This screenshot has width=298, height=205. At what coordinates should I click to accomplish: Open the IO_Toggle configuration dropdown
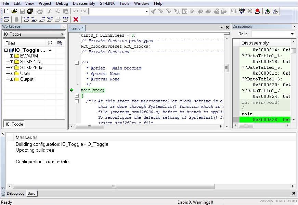click(x=62, y=34)
